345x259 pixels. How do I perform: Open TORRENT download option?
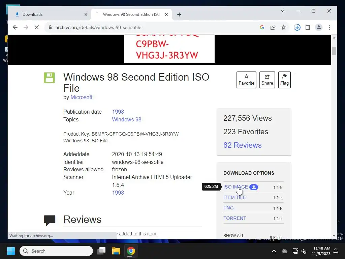click(234, 218)
